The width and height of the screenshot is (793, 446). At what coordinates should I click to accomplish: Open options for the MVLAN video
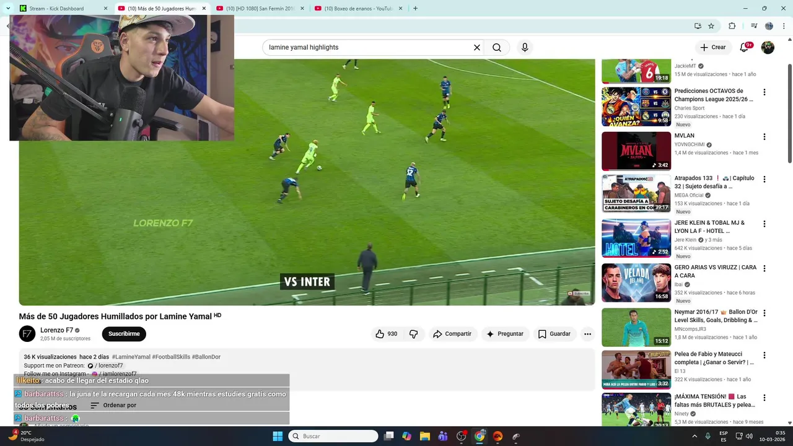coord(764,137)
